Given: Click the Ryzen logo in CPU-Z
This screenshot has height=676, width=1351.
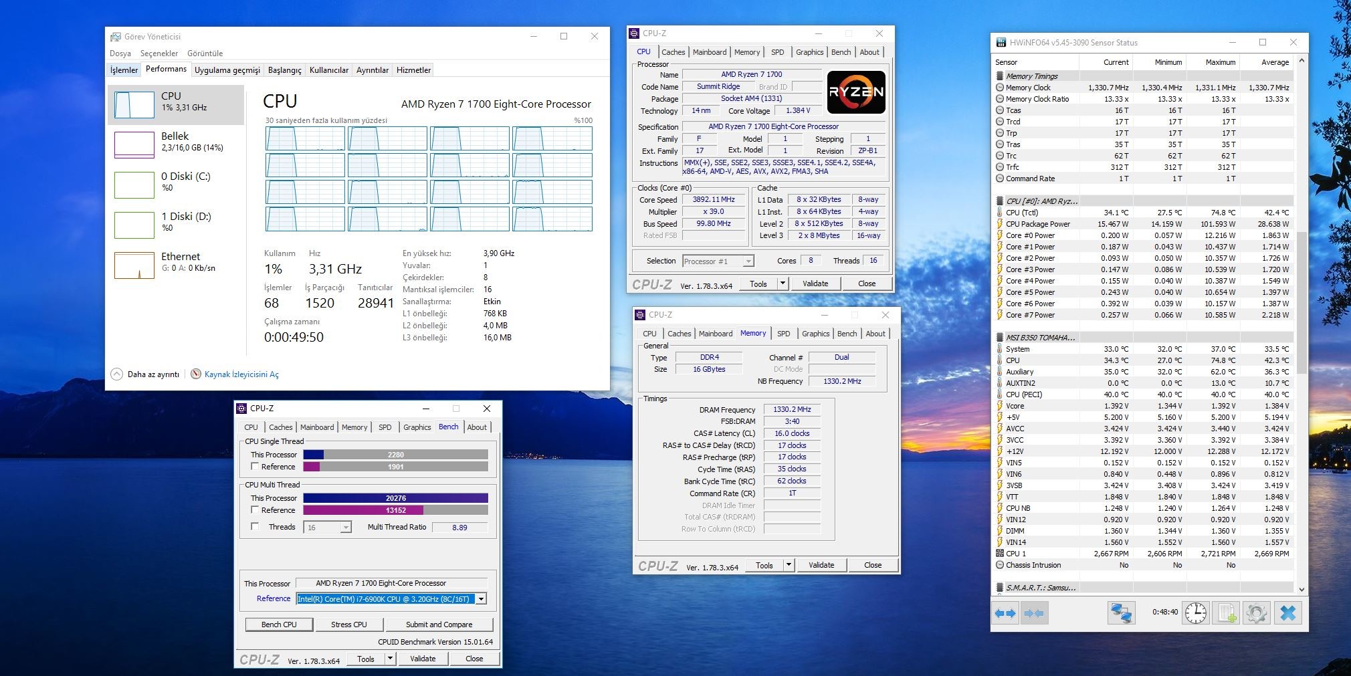Looking at the screenshot, I should pyautogui.click(x=856, y=92).
